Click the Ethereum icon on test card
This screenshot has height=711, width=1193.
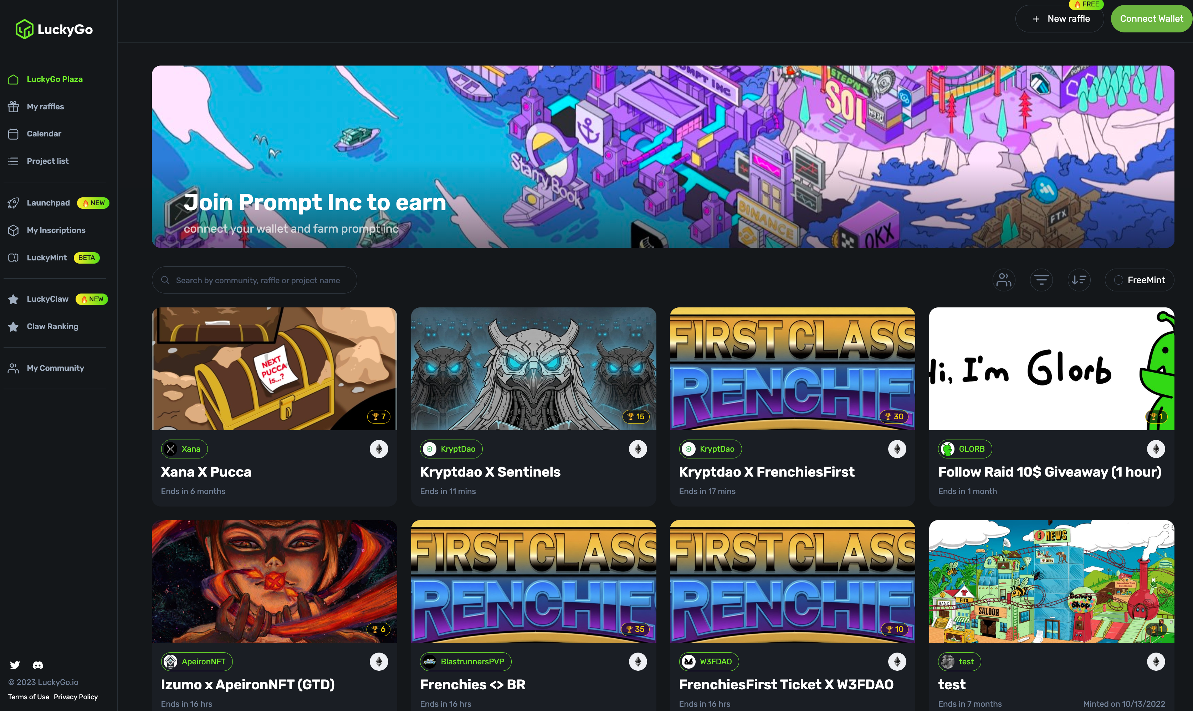1156,661
